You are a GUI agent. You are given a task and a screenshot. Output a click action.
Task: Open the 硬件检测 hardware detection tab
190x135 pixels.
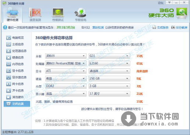pos(13,15)
